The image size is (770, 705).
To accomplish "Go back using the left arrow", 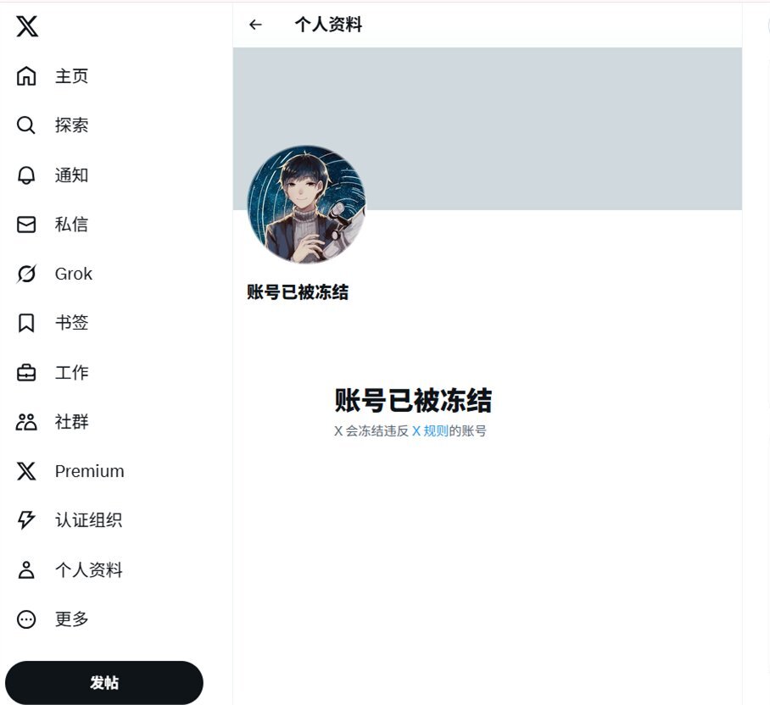I will [255, 25].
